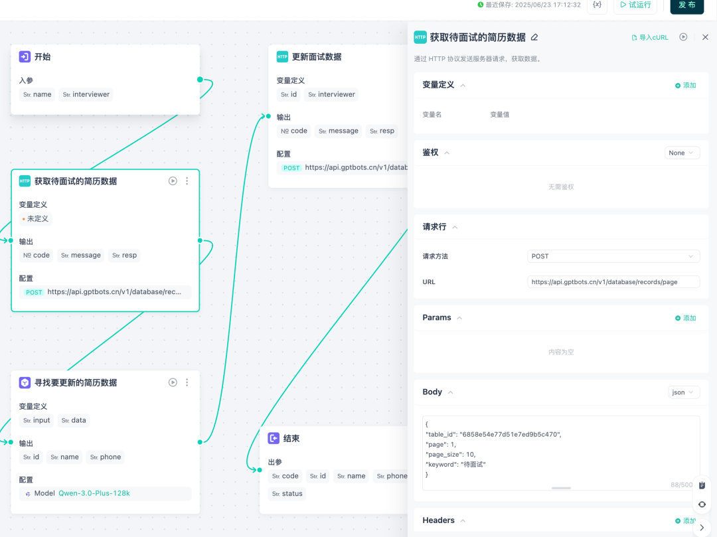Click the Body text area resize handle
Viewport: 717px width, 537px height.
[561, 488]
